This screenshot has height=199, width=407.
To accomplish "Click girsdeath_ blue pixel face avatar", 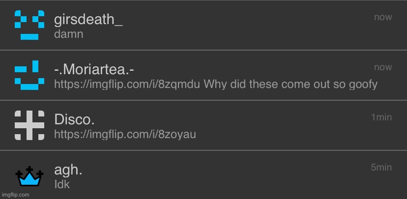I will (x=29, y=25).
